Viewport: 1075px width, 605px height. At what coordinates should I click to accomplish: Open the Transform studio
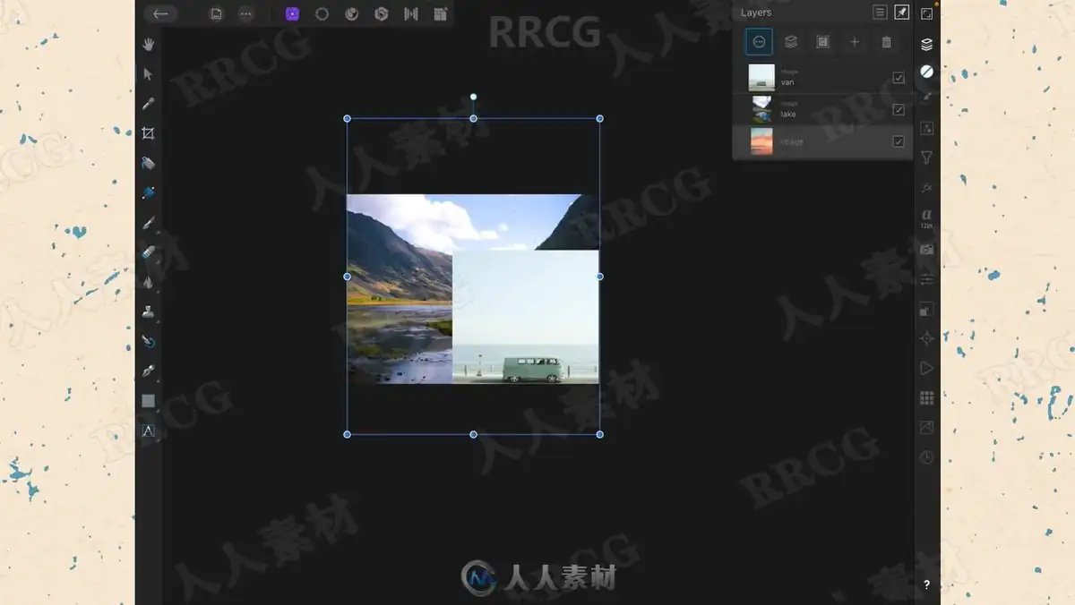coord(927,309)
